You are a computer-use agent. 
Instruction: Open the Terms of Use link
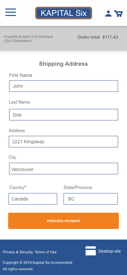tap(46, 252)
